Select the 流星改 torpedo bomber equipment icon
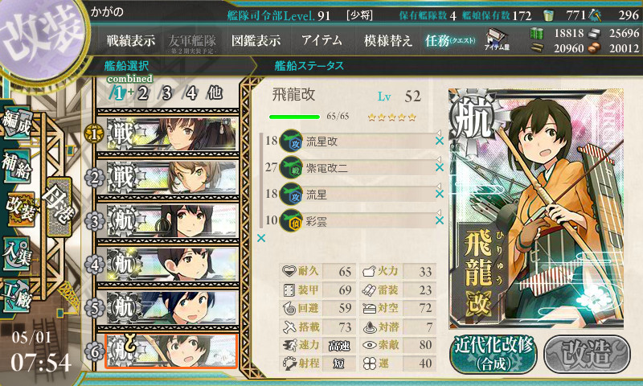643x386 pixels. 291,141
